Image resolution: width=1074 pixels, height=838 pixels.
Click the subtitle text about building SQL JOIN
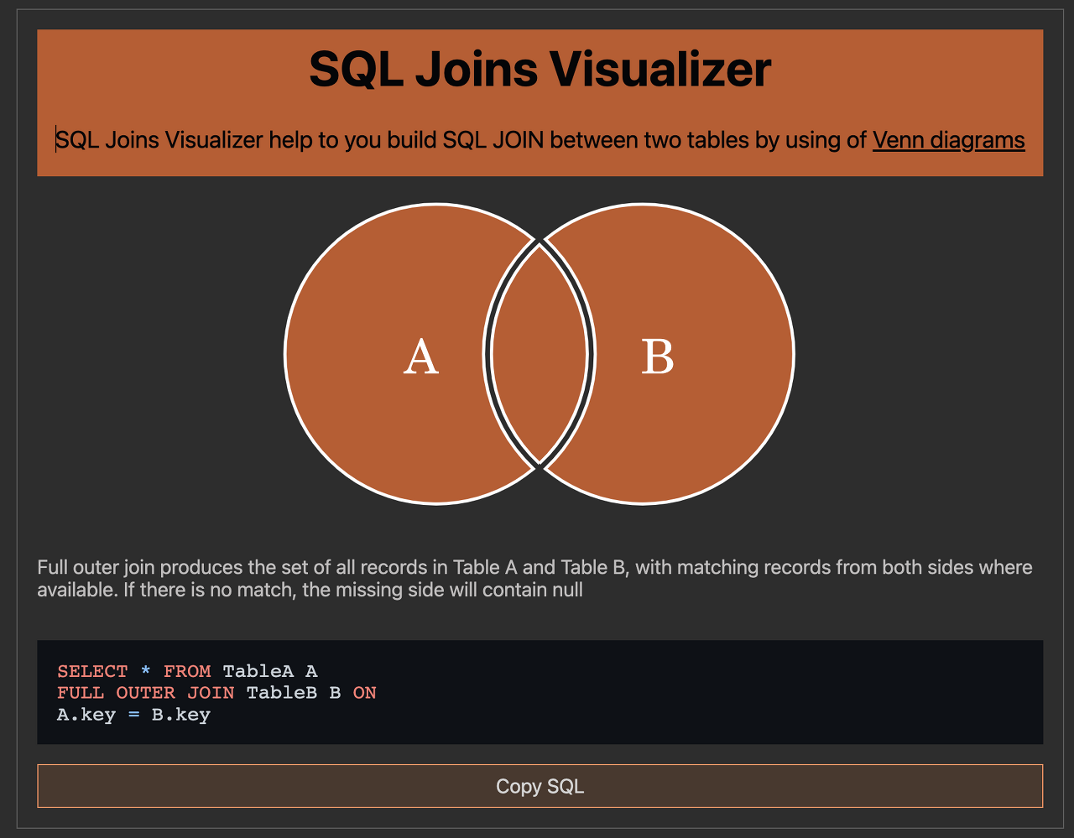(x=540, y=140)
